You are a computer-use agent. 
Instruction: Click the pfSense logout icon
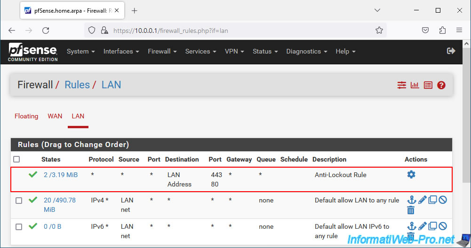tap(451, 51)
